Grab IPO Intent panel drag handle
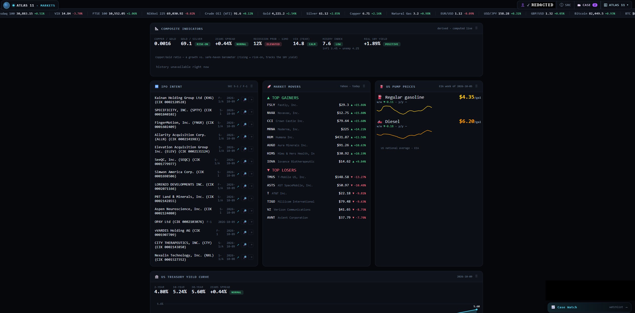635x313 pixels. 251,86
